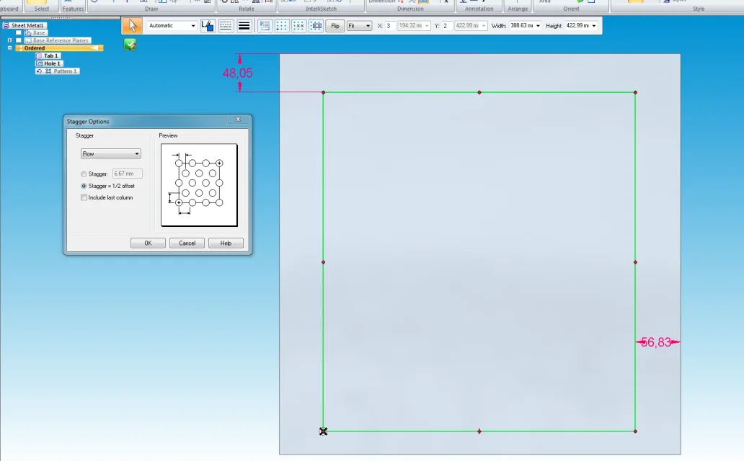
Task: Click the green checkmark finish button
Action: (x=130, y=45)
